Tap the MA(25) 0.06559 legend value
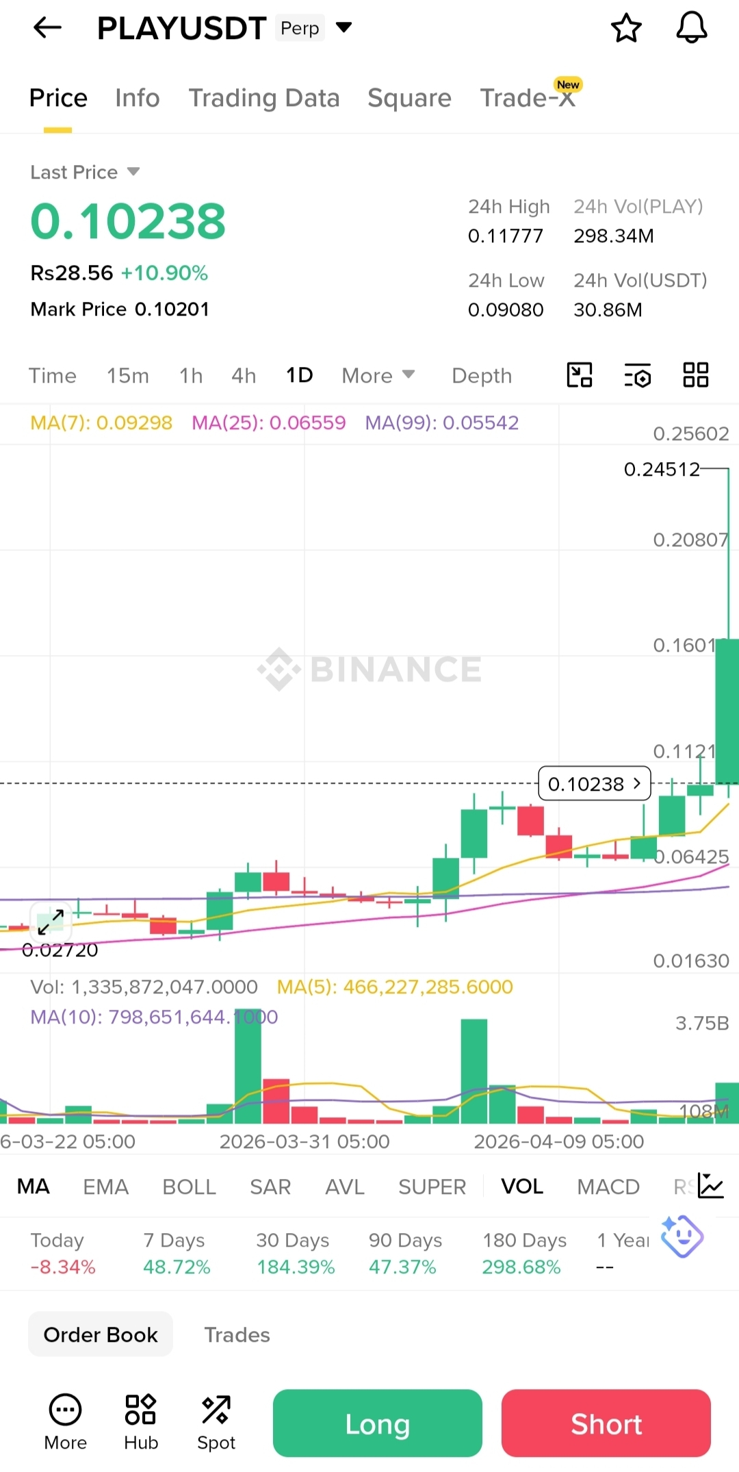 pyautogui.click(x=269, y=422)
